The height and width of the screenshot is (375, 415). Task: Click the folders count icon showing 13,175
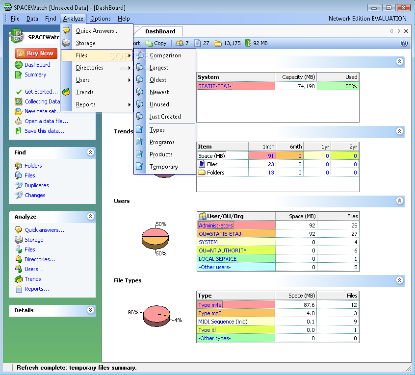[x=218, y=43]
